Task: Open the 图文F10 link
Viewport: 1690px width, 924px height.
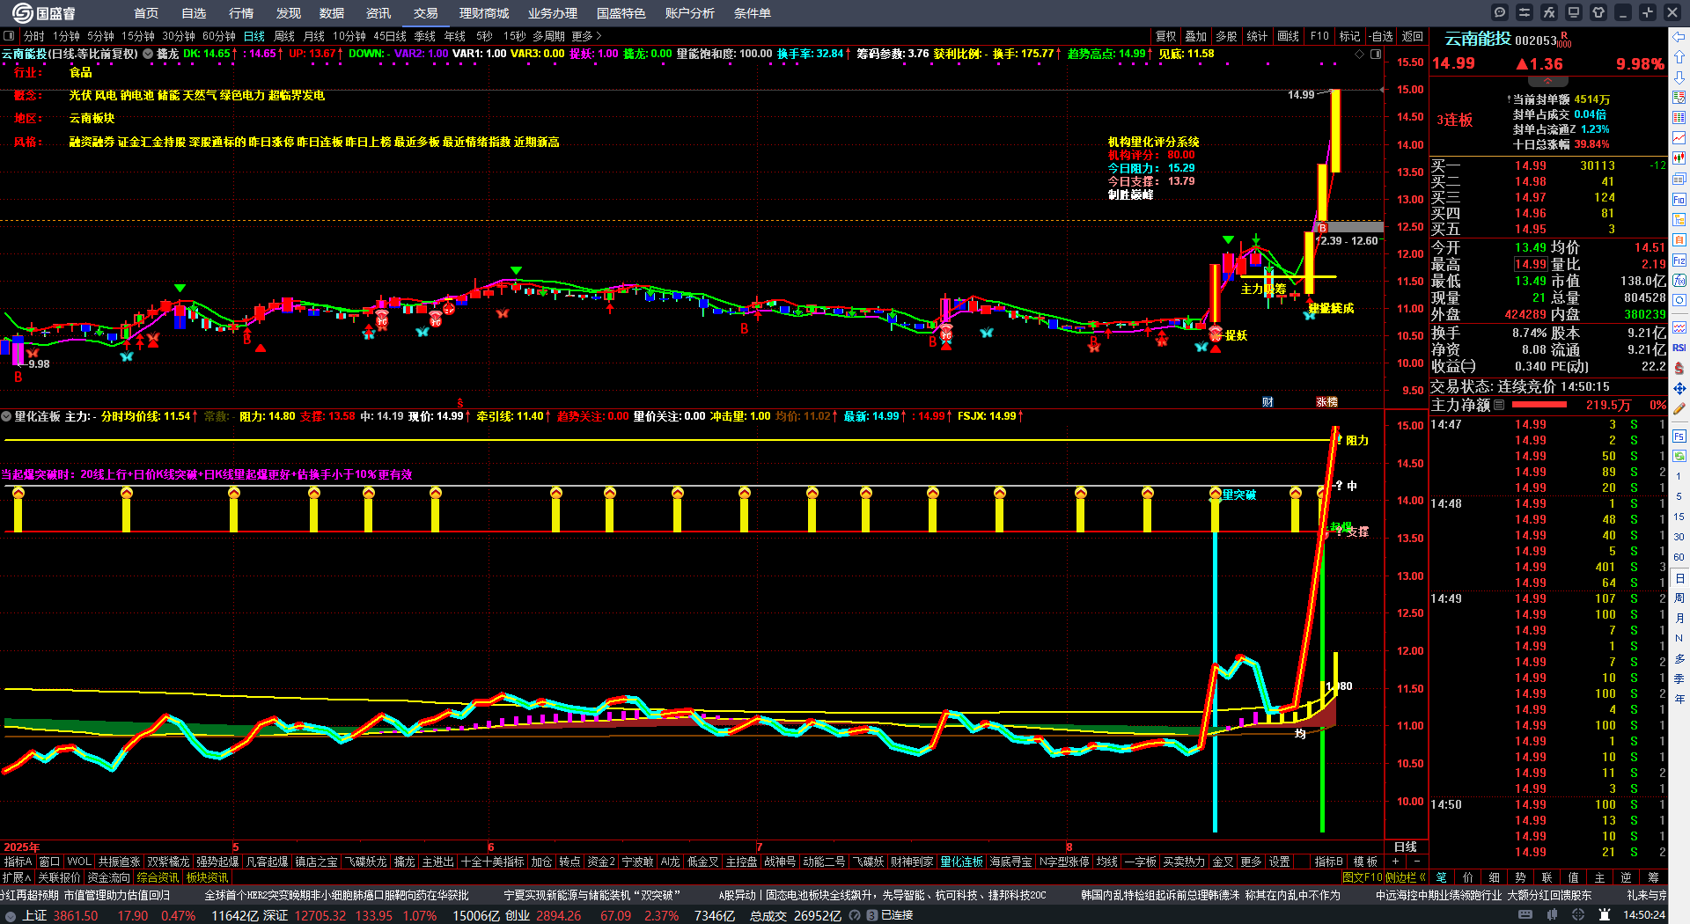Action: coord(1363,877)
